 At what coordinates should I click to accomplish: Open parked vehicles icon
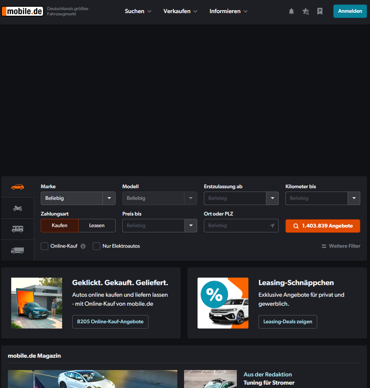pos(320,11)
